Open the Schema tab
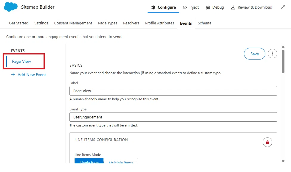This screenshot has height=172, width=291. pyautogui.click(x=204, y=23)
